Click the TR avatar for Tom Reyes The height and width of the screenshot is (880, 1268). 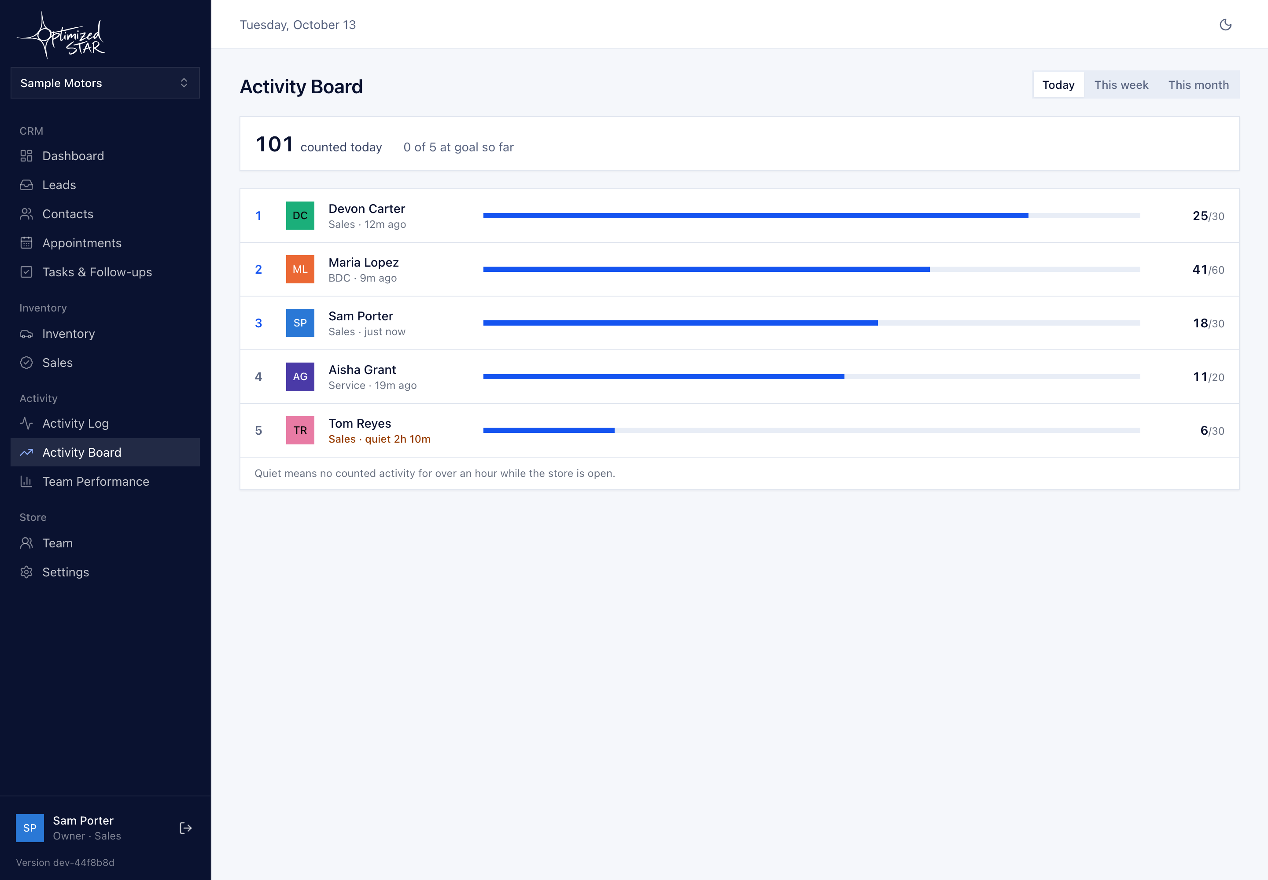pos(300,430)
